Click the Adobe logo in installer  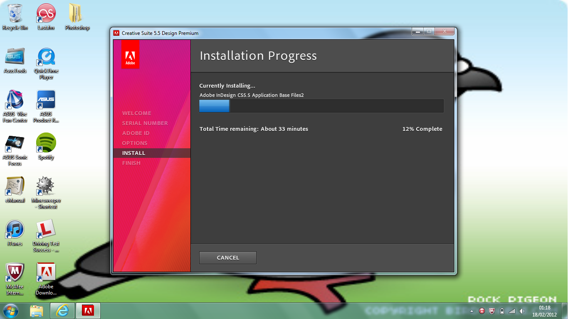click(130, 54)
